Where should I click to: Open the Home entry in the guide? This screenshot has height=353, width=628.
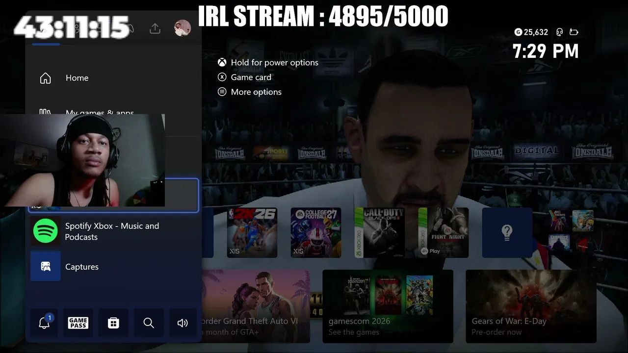coord(113,78)
